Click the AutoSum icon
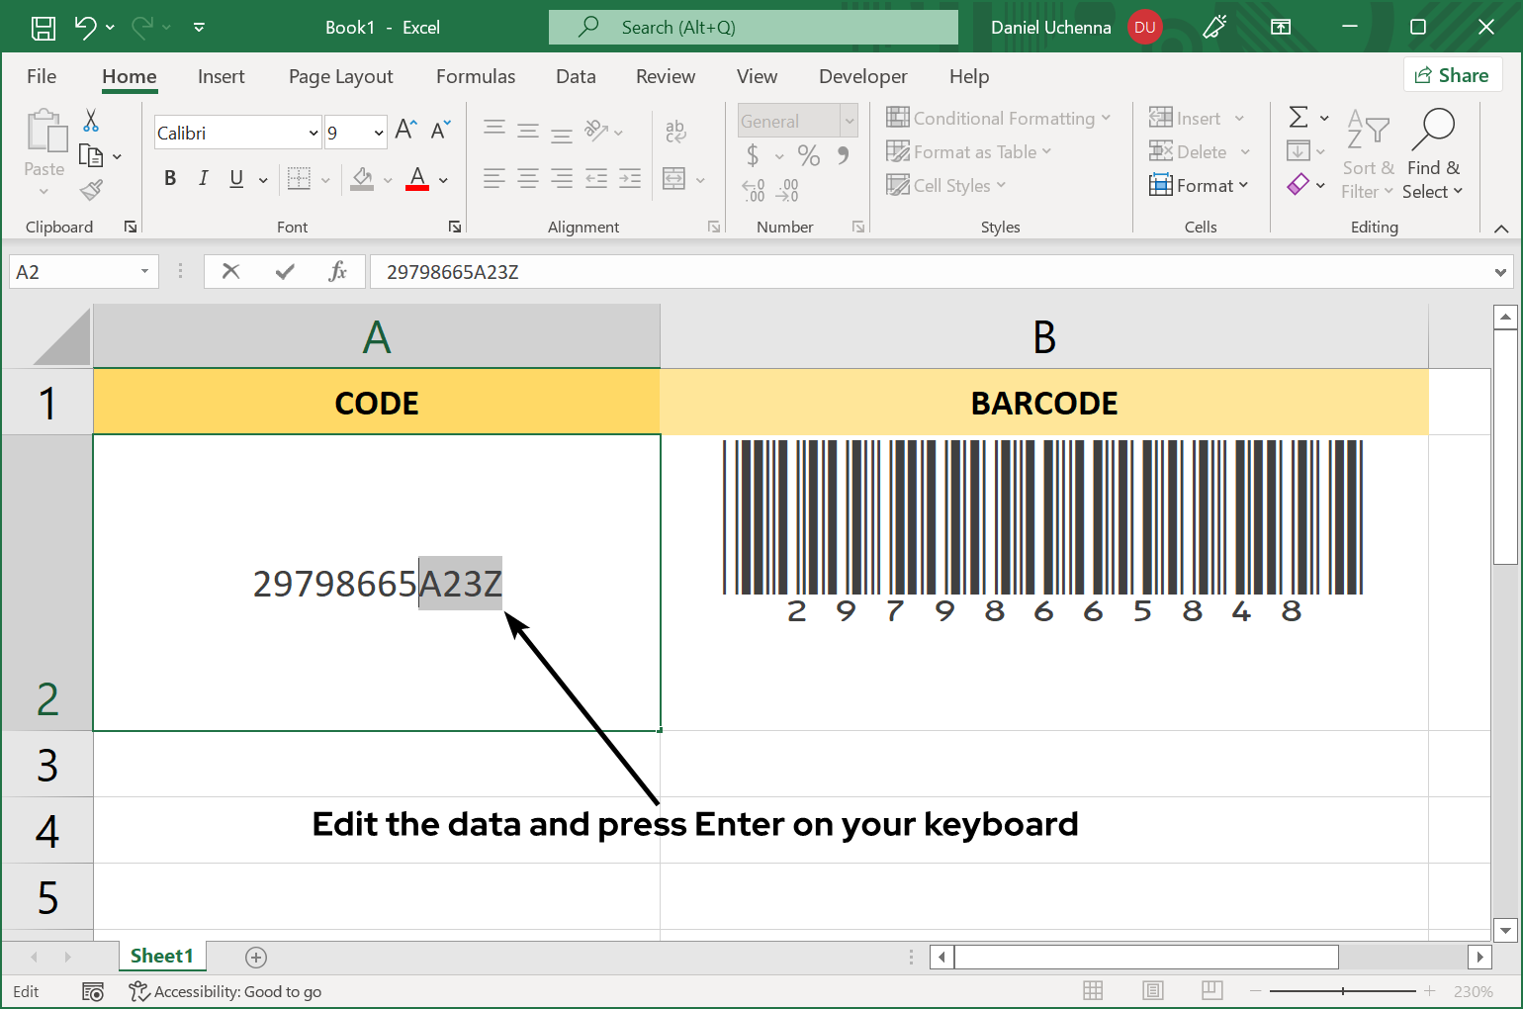Viewport: 1523px width, 1009px height. click(1299, 117)
